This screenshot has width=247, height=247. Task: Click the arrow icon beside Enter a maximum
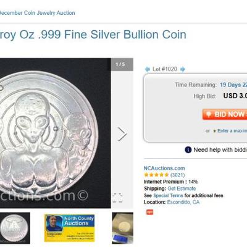click(x=214, y=131)
